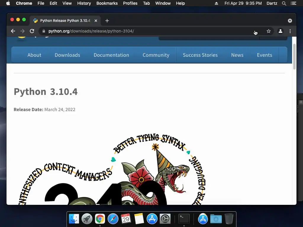Open the Downloads folder in Dock
Image resolution: width=303 pixels, height=227 pixels.
pos(216,219)
